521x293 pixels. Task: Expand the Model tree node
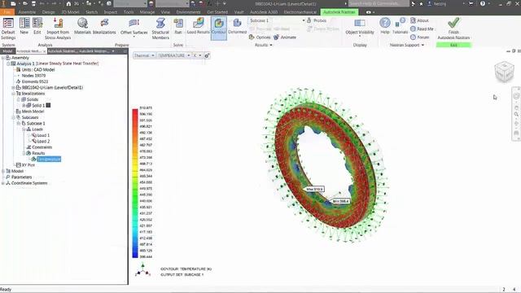(x=3, y=171)
